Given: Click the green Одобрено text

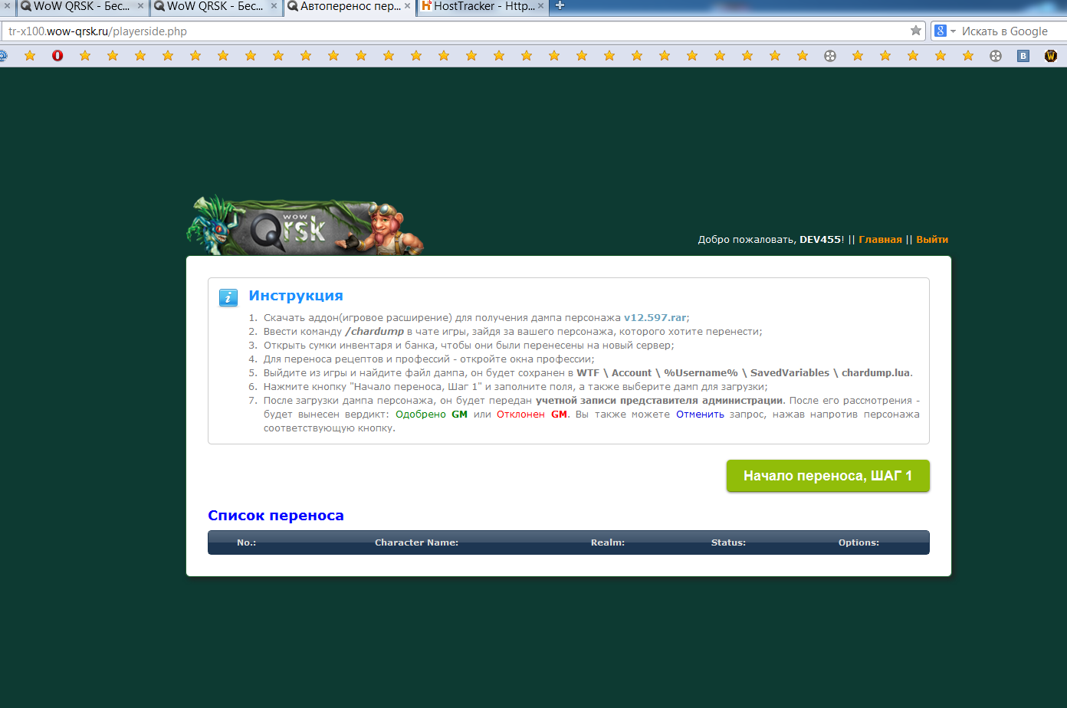Looking at the screenshot, I should [421, 415].
